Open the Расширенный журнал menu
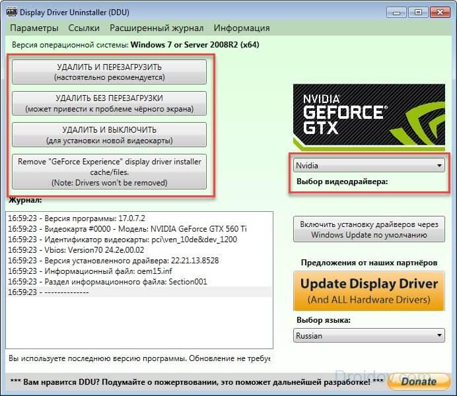 (157, 28)
